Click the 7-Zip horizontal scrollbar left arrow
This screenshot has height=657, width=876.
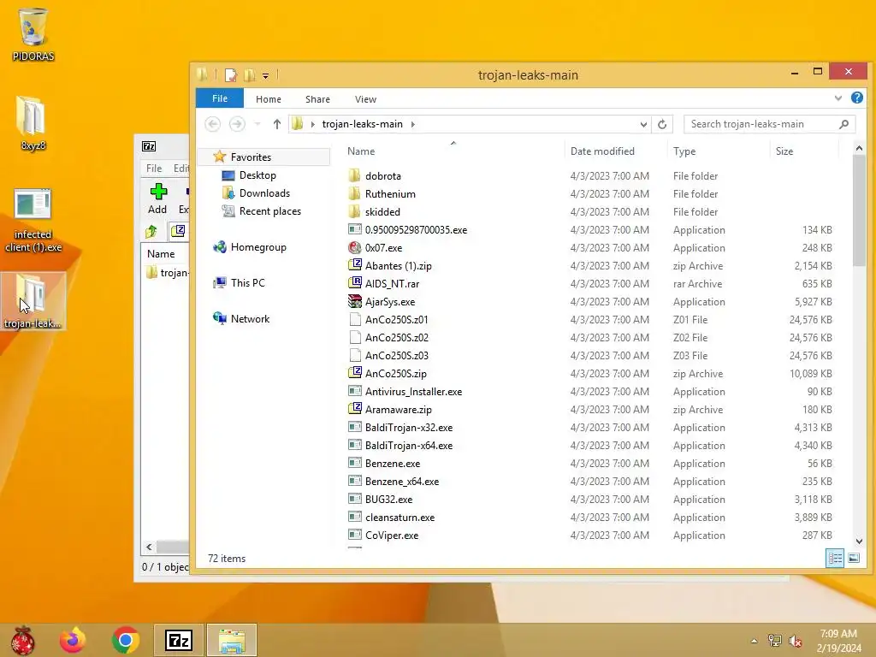pos(149,547)
